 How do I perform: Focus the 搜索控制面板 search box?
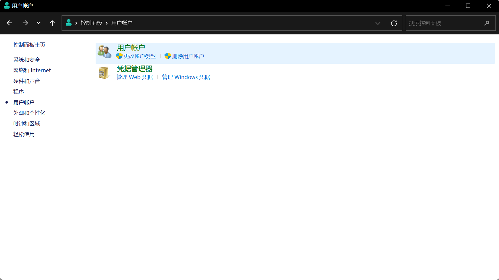[450, 23]
